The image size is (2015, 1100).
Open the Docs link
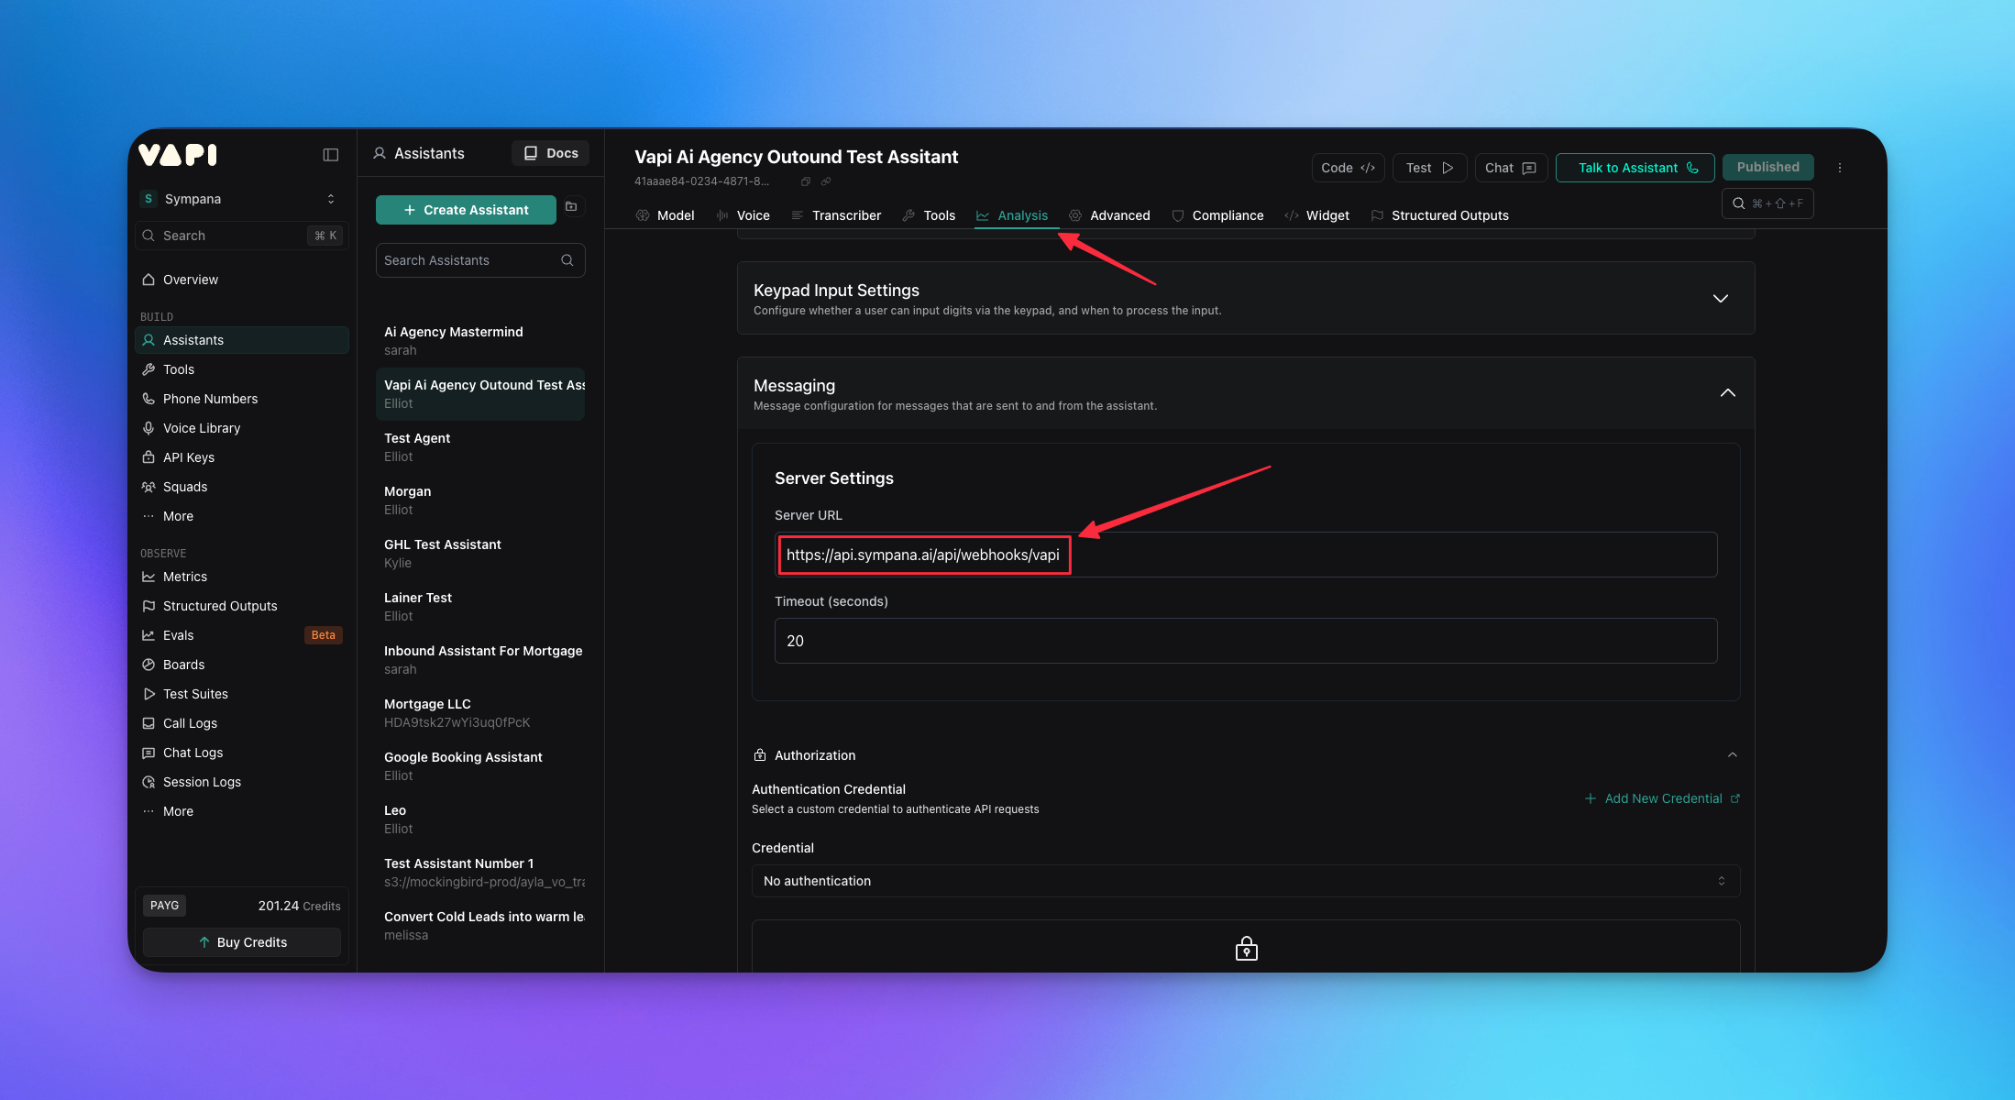(550, 153)
